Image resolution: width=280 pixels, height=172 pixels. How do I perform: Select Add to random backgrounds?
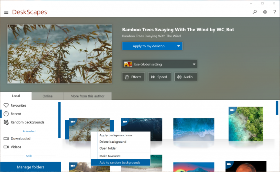click(x=120, y=162)
